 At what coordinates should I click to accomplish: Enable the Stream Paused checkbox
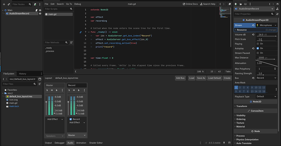pyautogui.click(x=258, y=53)
